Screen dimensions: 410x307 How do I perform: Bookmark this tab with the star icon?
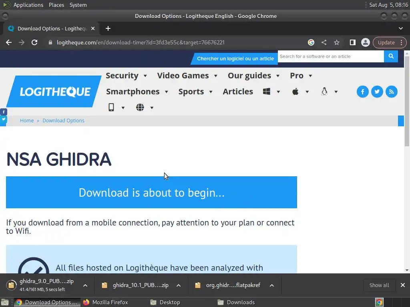point(336,42)
